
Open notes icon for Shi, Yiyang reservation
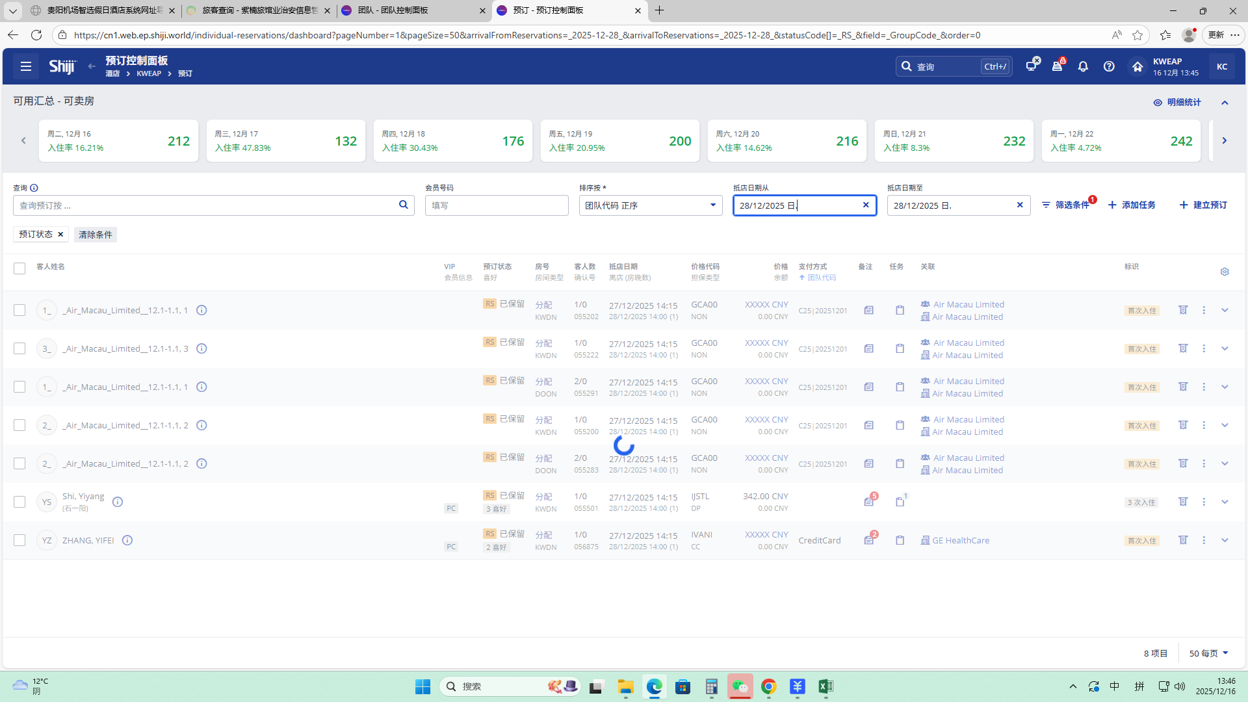click(868, 502)
